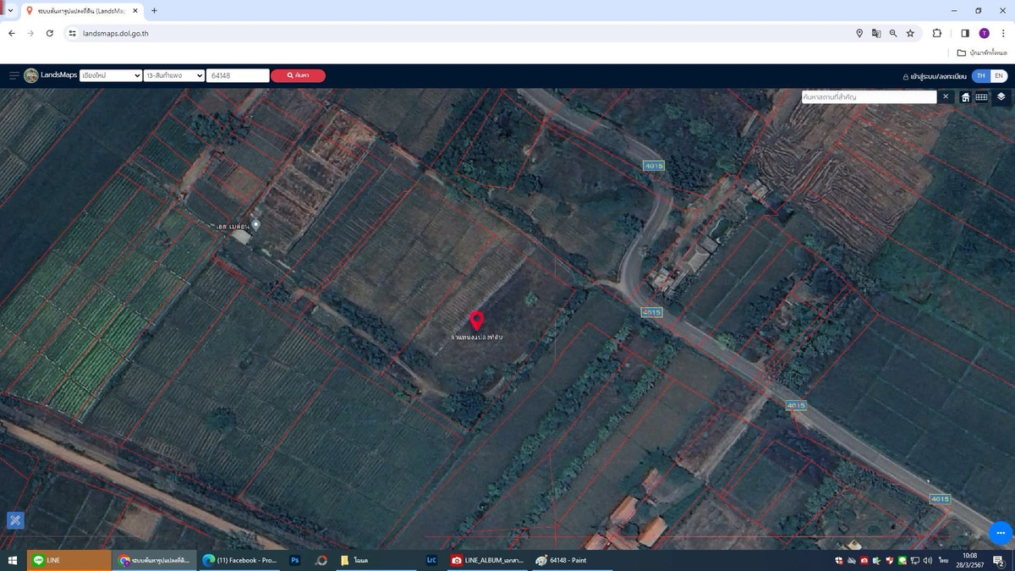Switch the site language to EN
Image resolution: width=1015 pixels, height=571 pixels.
pos(999,76)
